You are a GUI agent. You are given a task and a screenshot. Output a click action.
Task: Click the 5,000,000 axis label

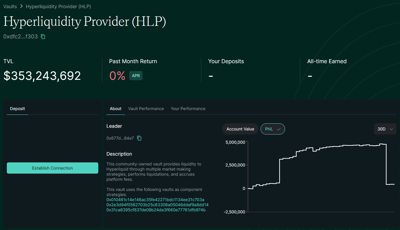click(235, 142)
